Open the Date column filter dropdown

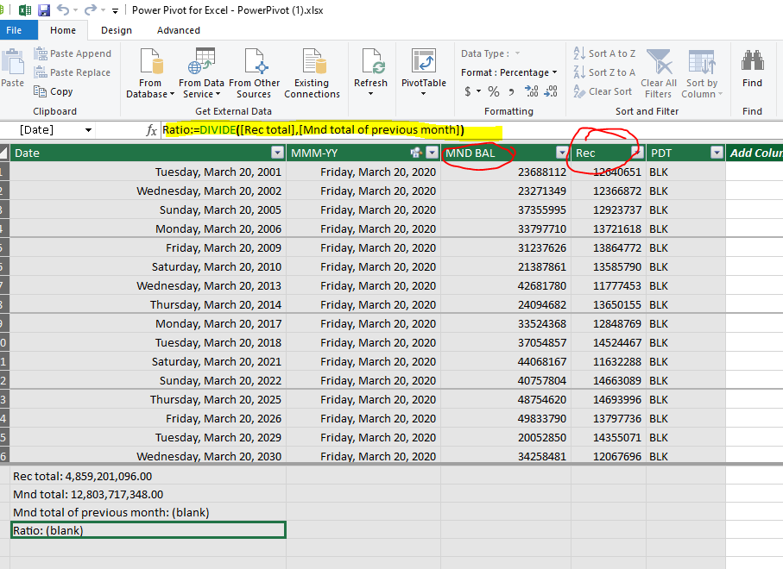click(x=278, y=153)
